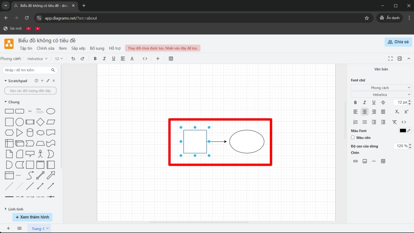Click the link insert icon under Chèn
The image size is (414, 233).
pyautogui.click(x=355, y=161)
